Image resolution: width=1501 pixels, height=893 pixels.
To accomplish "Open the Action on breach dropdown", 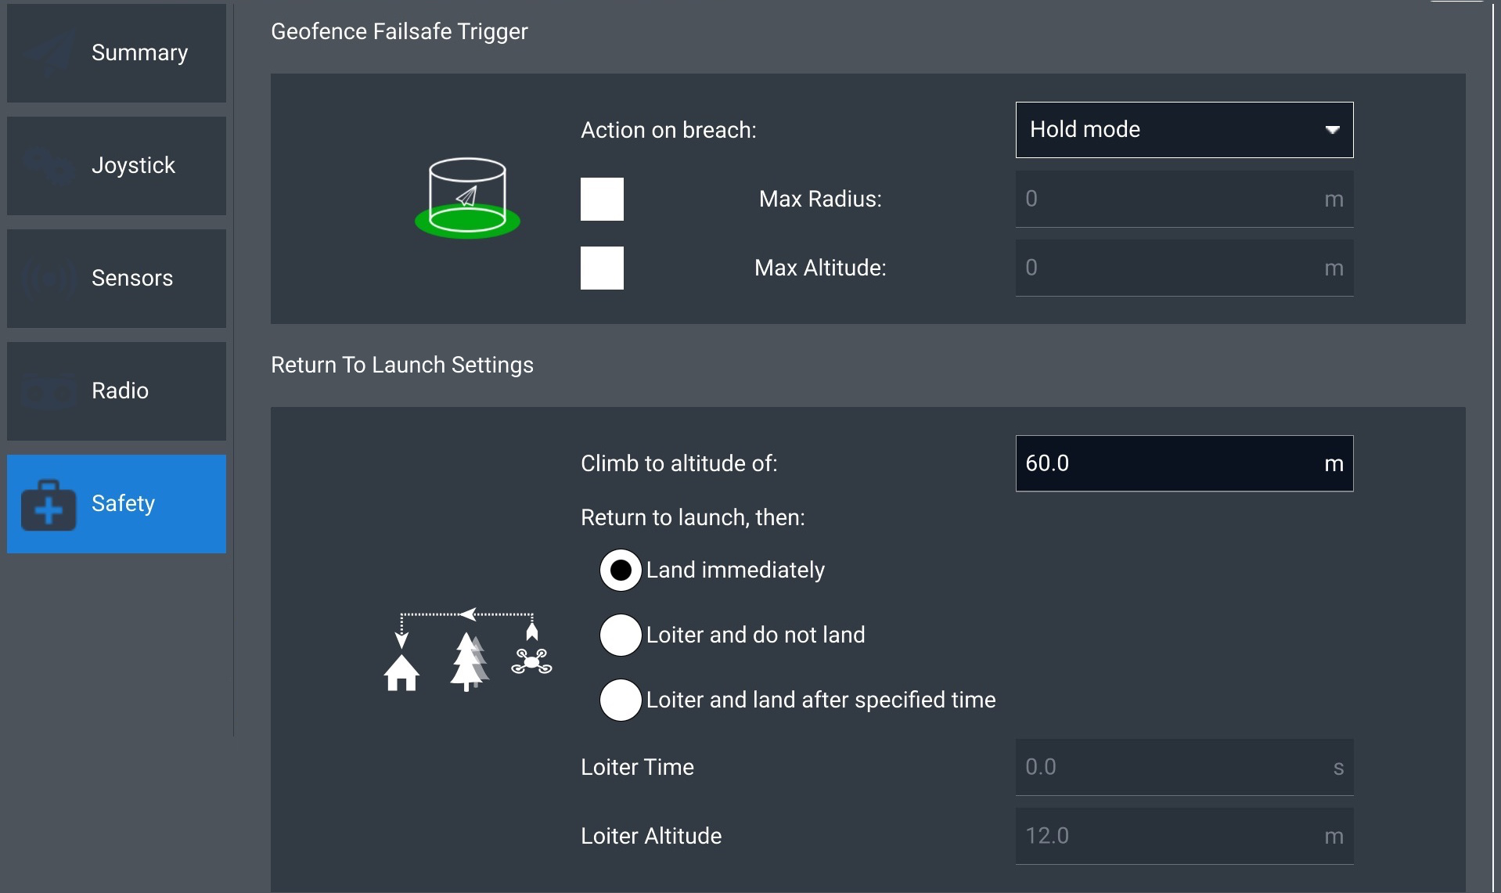I will click(1184, 130).
